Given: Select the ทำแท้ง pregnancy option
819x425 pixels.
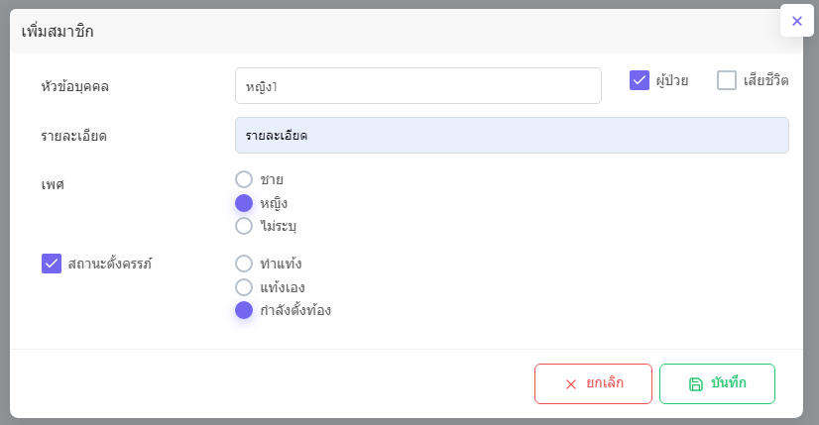Looking at the screenshot, I should coord(244,264).
